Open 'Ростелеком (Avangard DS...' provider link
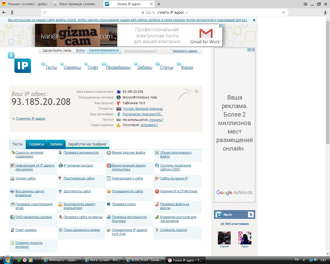This screenshot has height=264, width=330. point(143,114)
